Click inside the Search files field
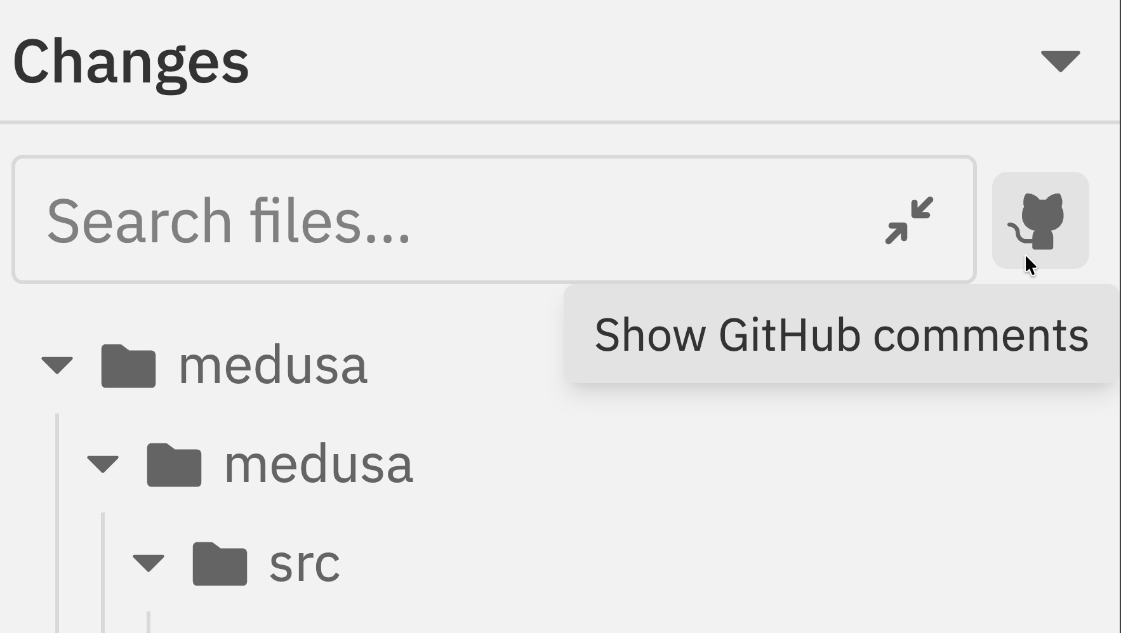The width and height of the screenshot is (1121, 633). coord(317,220)
